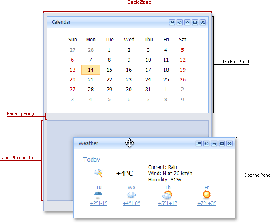Click Humidity: 81% text
Image resolution: width=271 pixels, height=224 pixels.
164,180
